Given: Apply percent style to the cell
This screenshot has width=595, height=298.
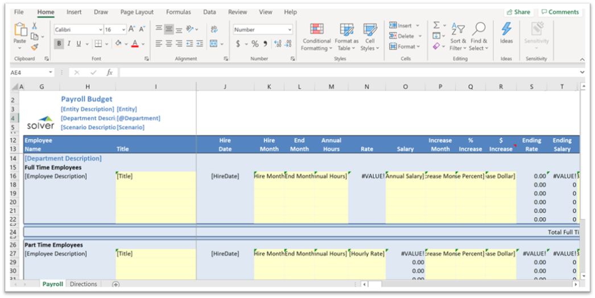Looking at the screenshot, I should (x=255, y=44).
